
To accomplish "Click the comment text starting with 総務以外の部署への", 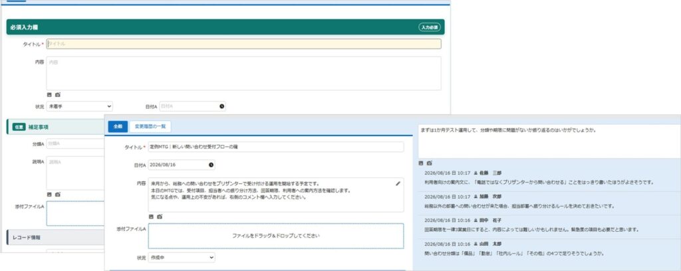I will coord(521,206).
